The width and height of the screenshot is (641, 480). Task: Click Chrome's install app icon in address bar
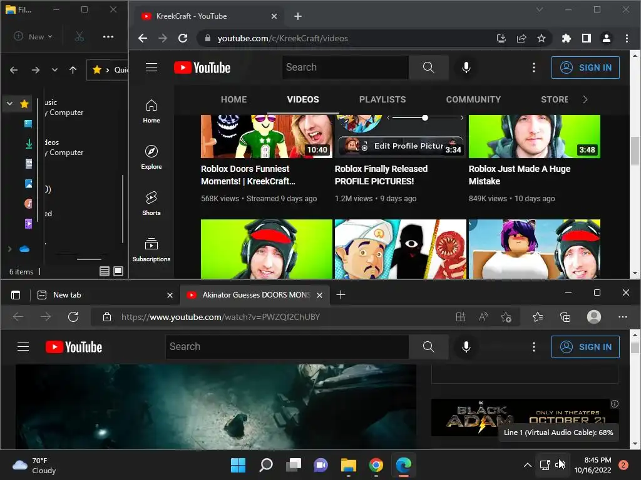coord(501,38)
